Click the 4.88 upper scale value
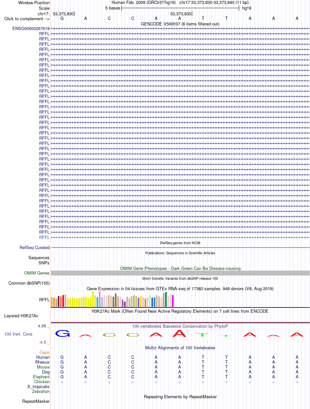310x409 pixels. click(x=42, y=326)
